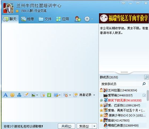Click the send picture icon

33,95
